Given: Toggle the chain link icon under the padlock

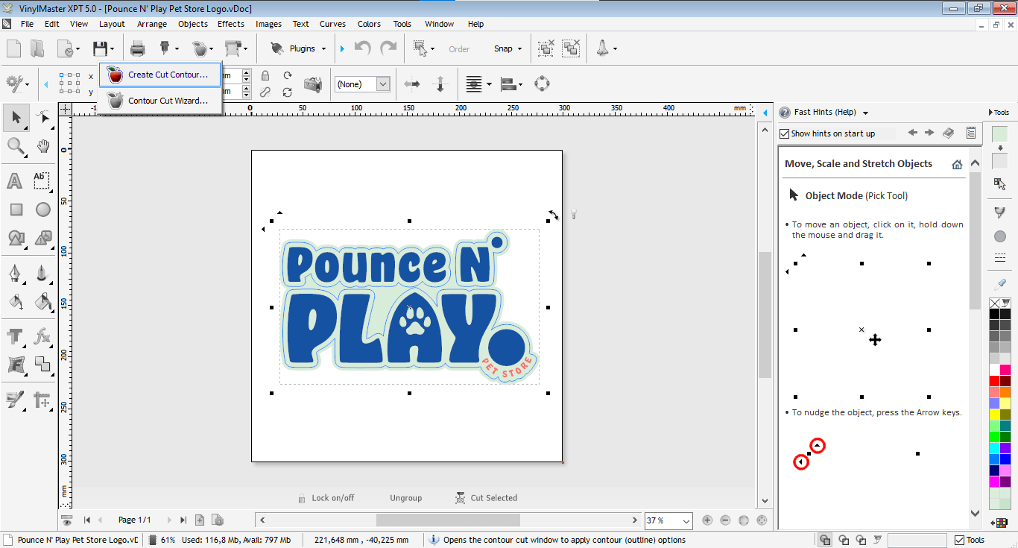Looking at the screenshot, I should pyautogui.click(x=265, y=92).
